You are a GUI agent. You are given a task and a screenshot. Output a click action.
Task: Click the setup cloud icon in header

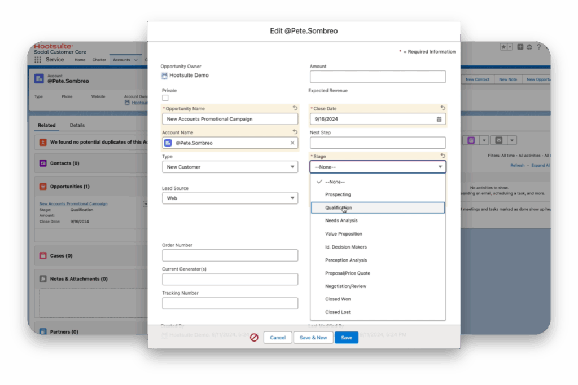529,47
